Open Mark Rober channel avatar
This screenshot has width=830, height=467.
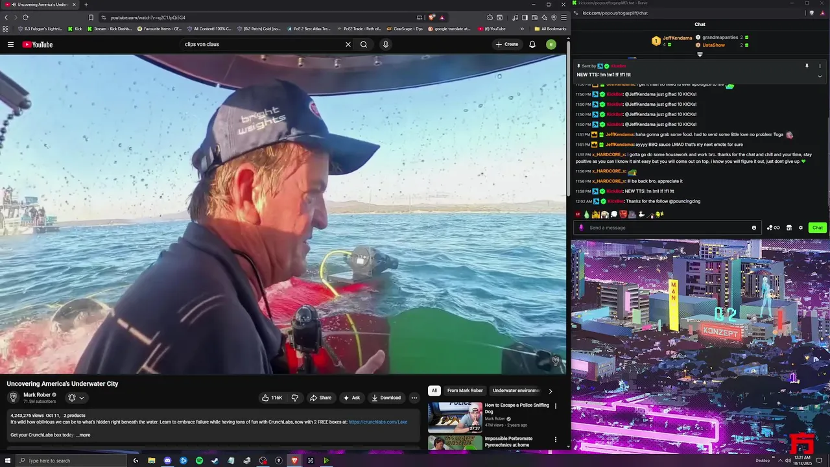point(13,397)
